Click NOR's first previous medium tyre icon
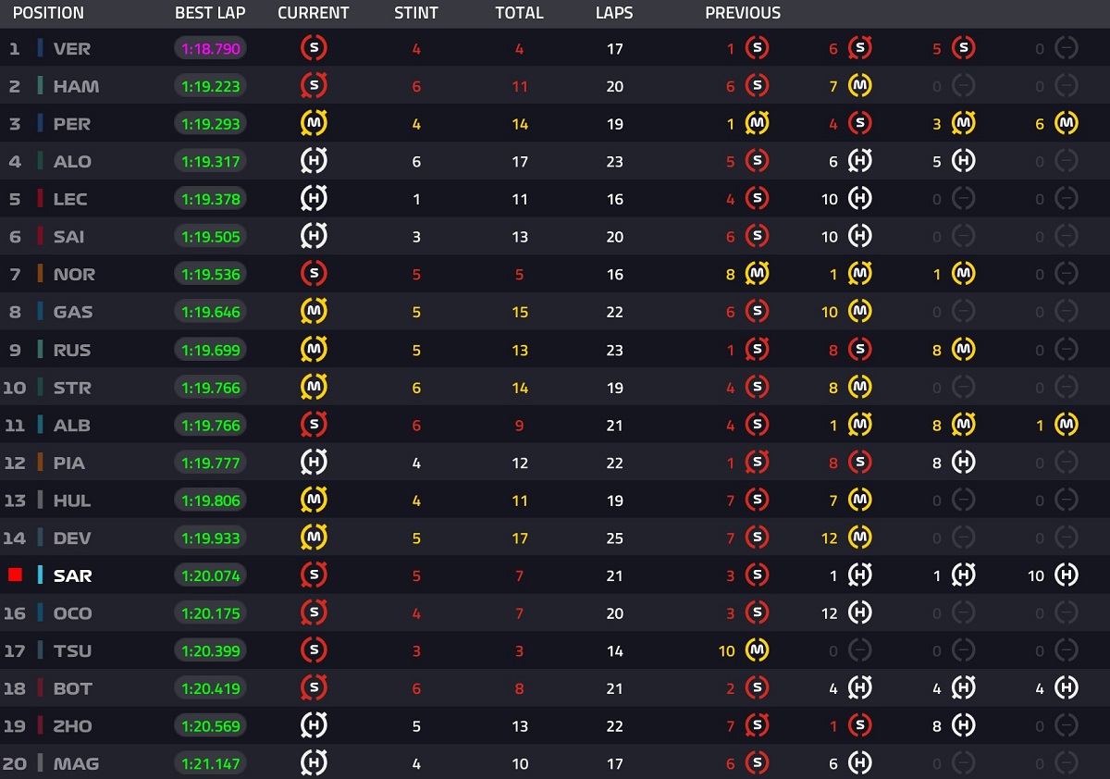The height and width of the screenshot is (779, 1110). (758, 274)
